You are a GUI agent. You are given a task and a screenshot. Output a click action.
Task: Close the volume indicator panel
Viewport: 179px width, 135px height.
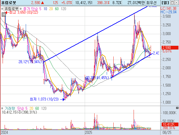pos(177,108)
